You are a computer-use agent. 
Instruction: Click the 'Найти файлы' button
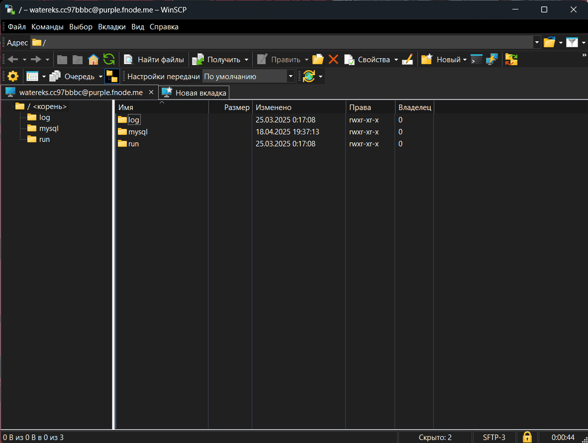(154, 60)
